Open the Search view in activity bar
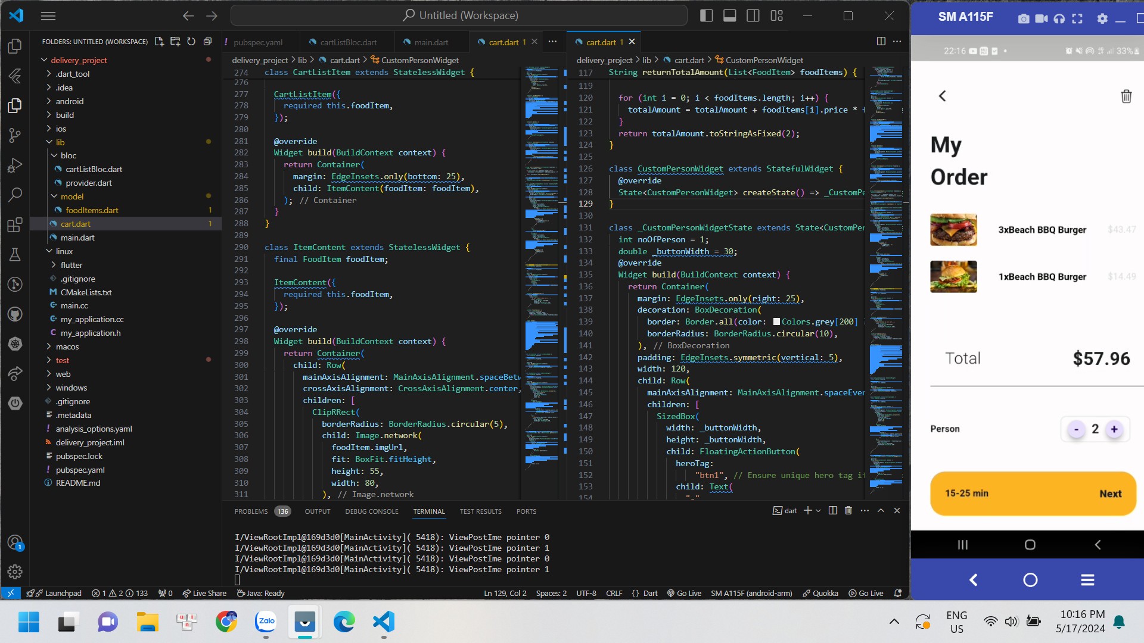1144x643 pixels. (15, 195)
